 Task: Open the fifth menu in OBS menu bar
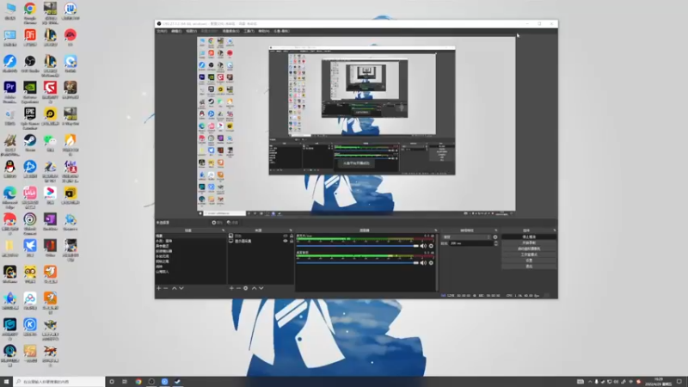coord(230,31)
